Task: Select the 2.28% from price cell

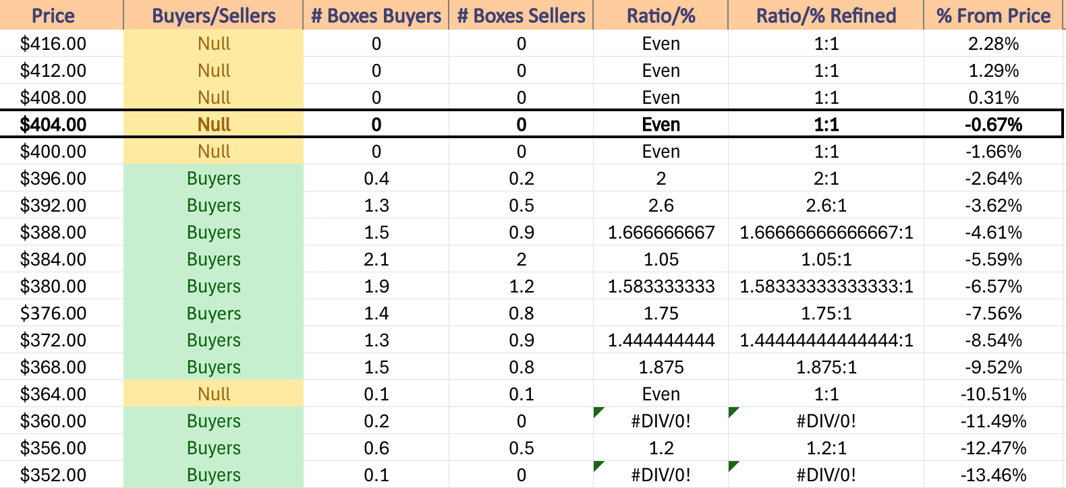Action: 993,44
